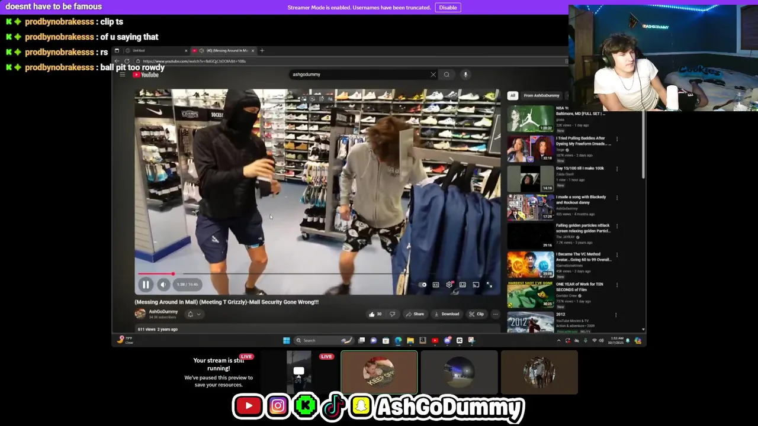
Task: Open the YouTube hamburger guide menu
Action: tap(123, 75)
